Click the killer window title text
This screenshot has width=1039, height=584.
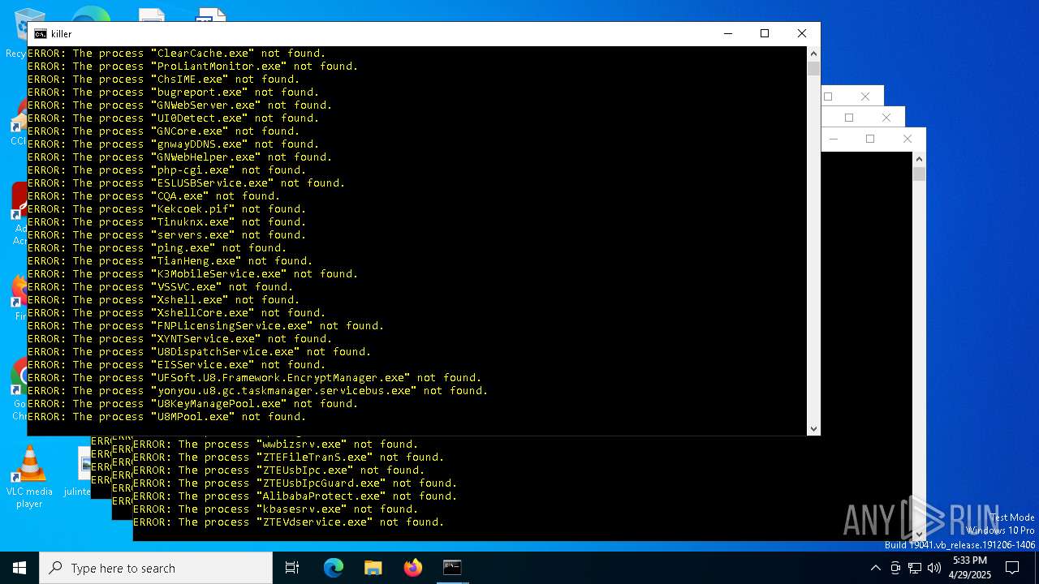tap(61, 34)
